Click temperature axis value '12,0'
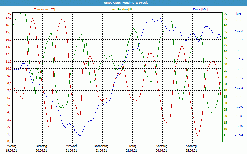This screenshot has height=154, width=247. click(x=9, y=54)
